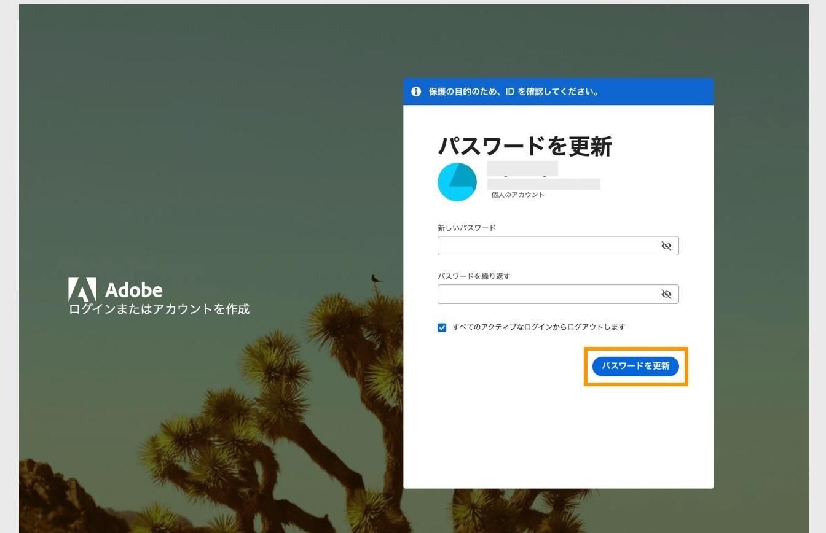
Task: Click the highlighted update password button
Action: pos(635,367)
